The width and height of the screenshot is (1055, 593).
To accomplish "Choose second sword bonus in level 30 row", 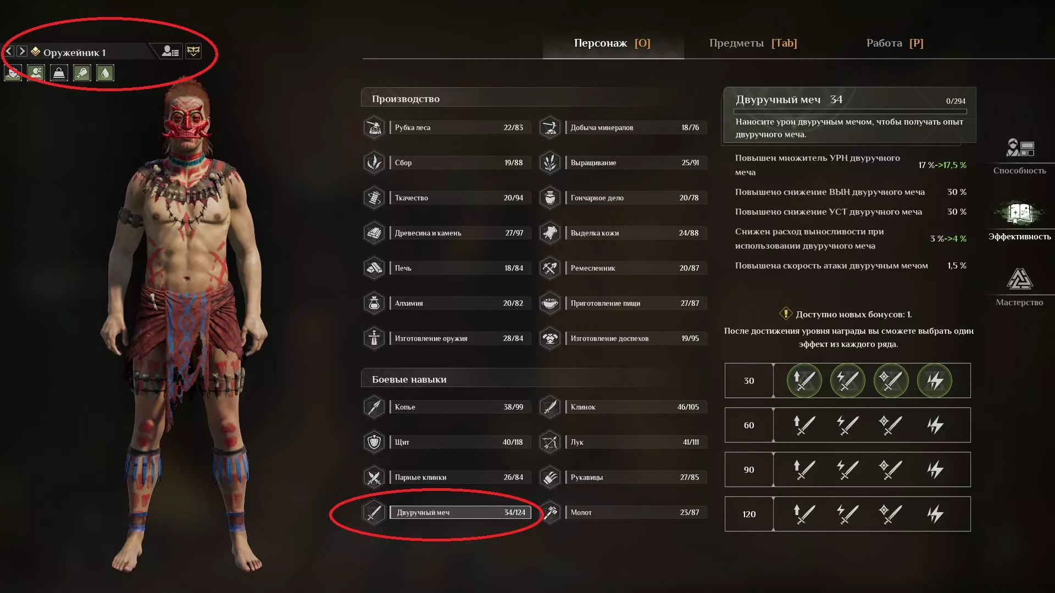I will tap(847, 381).
